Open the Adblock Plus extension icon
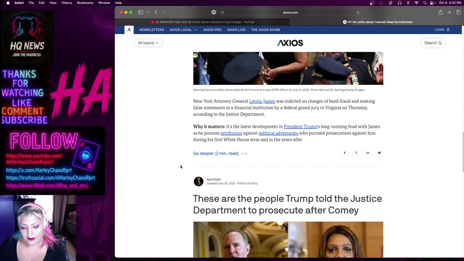 point(214,12)
